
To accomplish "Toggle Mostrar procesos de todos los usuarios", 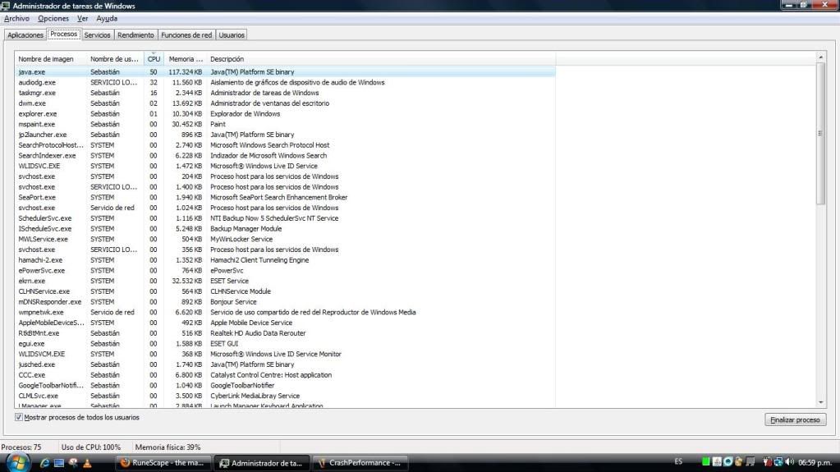I will pyautogui.click(x=19, y=418).
